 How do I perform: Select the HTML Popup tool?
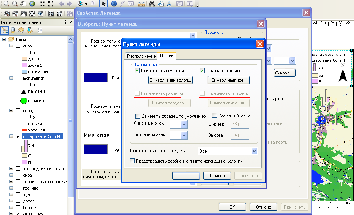[131, 4]
